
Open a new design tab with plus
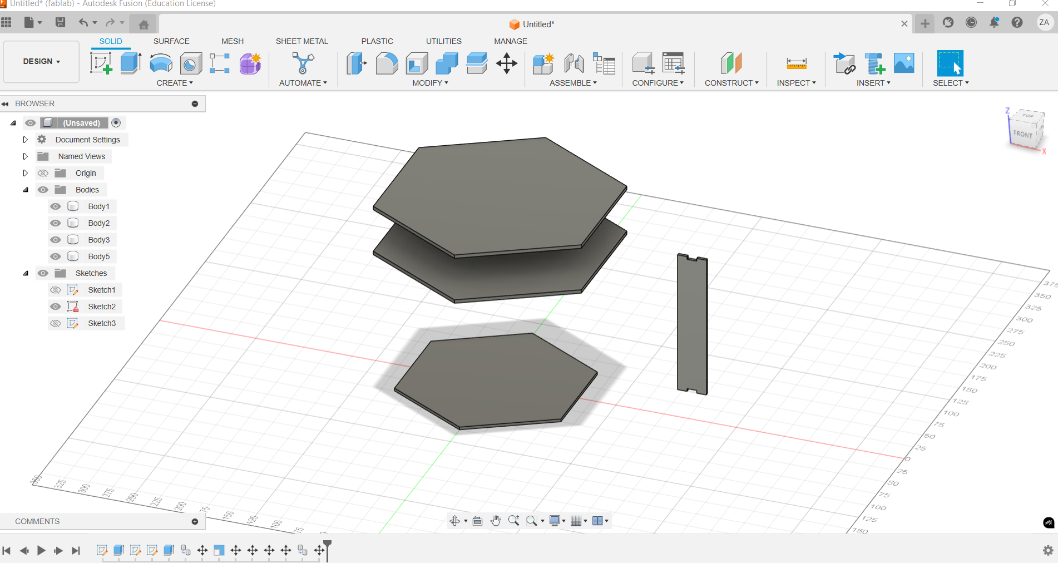click(924, 23)
